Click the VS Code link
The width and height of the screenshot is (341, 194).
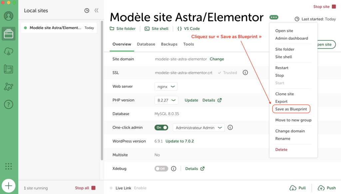pos(188,29)
